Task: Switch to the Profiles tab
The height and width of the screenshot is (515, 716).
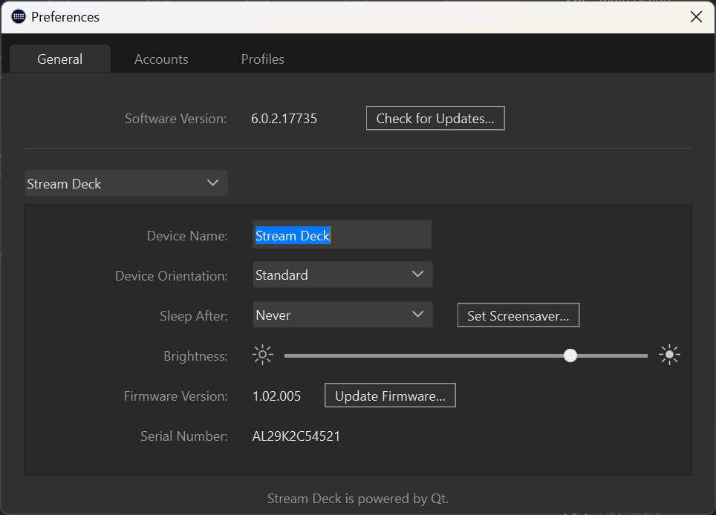Action: 263,59
